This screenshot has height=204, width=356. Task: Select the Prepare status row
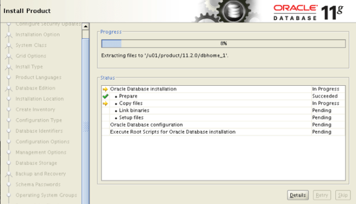coord(223,96)
